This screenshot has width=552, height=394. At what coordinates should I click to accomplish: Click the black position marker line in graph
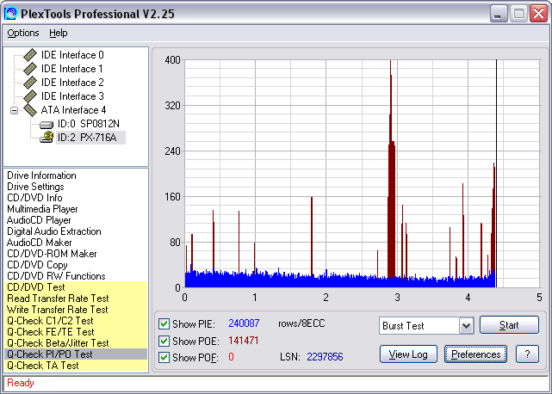[x=496, y=172]
